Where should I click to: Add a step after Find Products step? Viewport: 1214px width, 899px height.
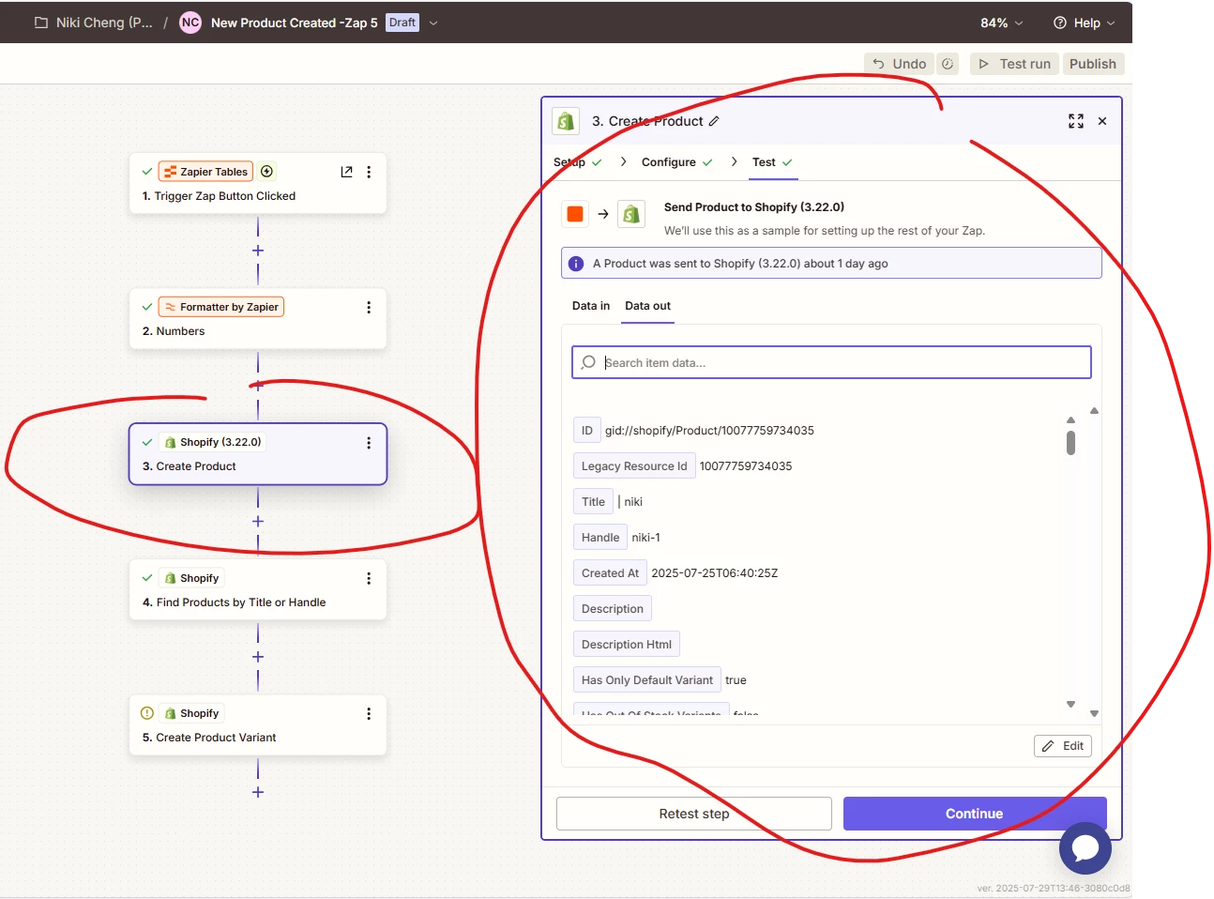coord(258,657)
